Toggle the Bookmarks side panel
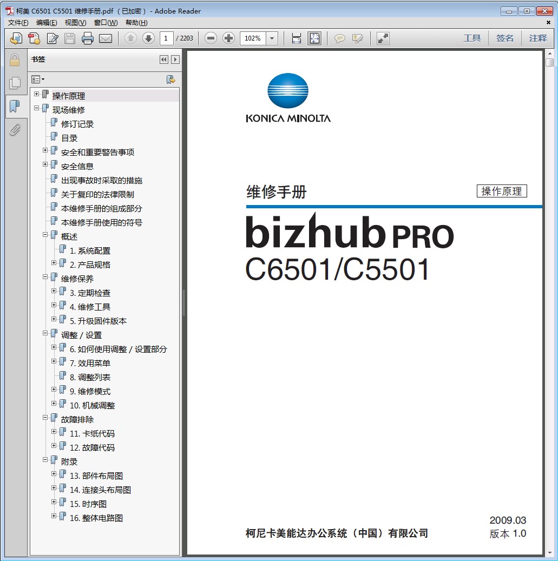Viewport: 558px width, 561px height. point(15,106)
